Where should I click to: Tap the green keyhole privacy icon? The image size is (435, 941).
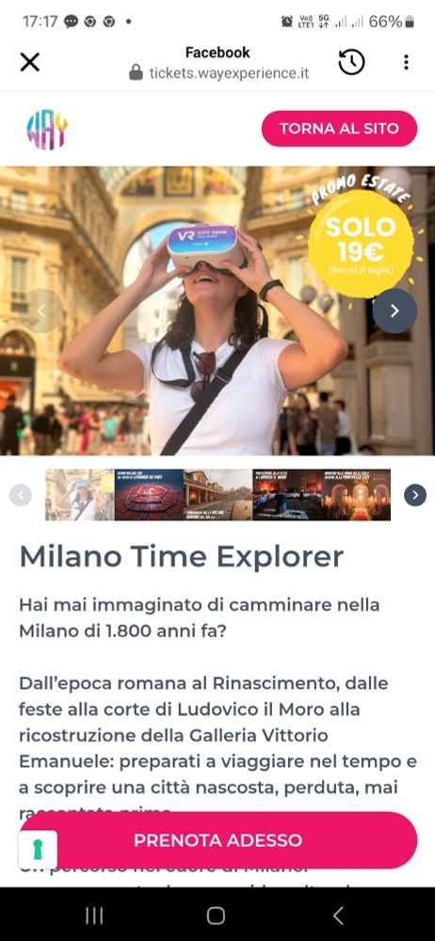38,849
